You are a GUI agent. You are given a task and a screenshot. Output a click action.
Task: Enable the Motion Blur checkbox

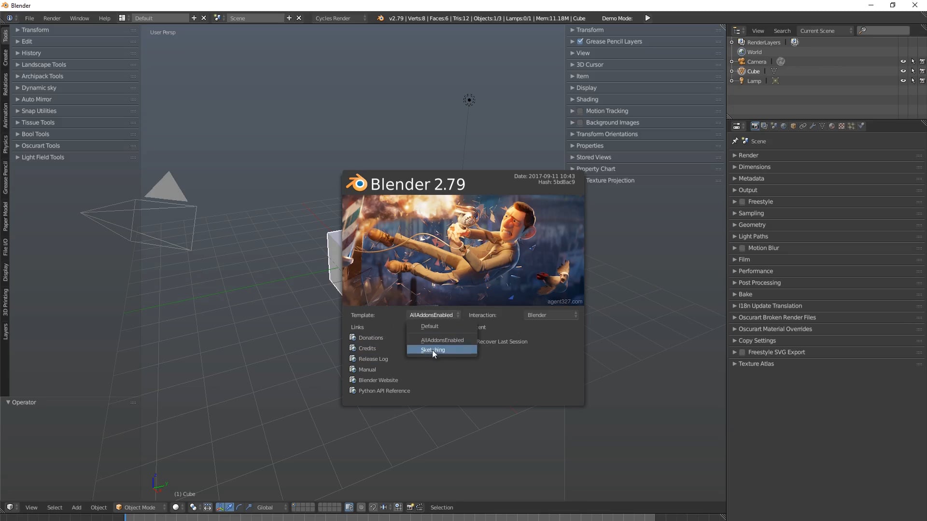point(743,247)
